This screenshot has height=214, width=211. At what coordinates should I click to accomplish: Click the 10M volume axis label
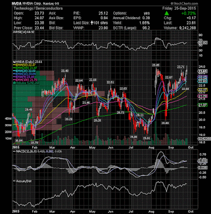[9, 139]
